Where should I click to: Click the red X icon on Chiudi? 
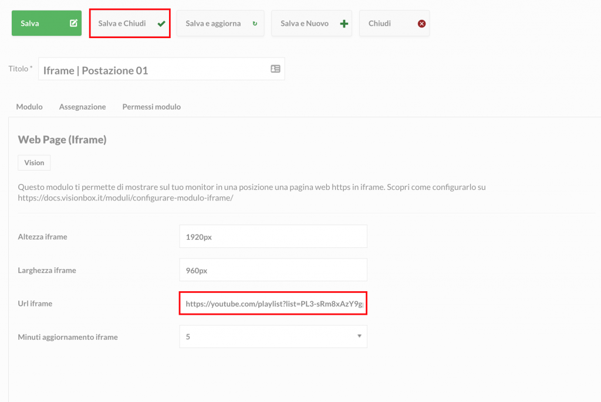(421, 24)
